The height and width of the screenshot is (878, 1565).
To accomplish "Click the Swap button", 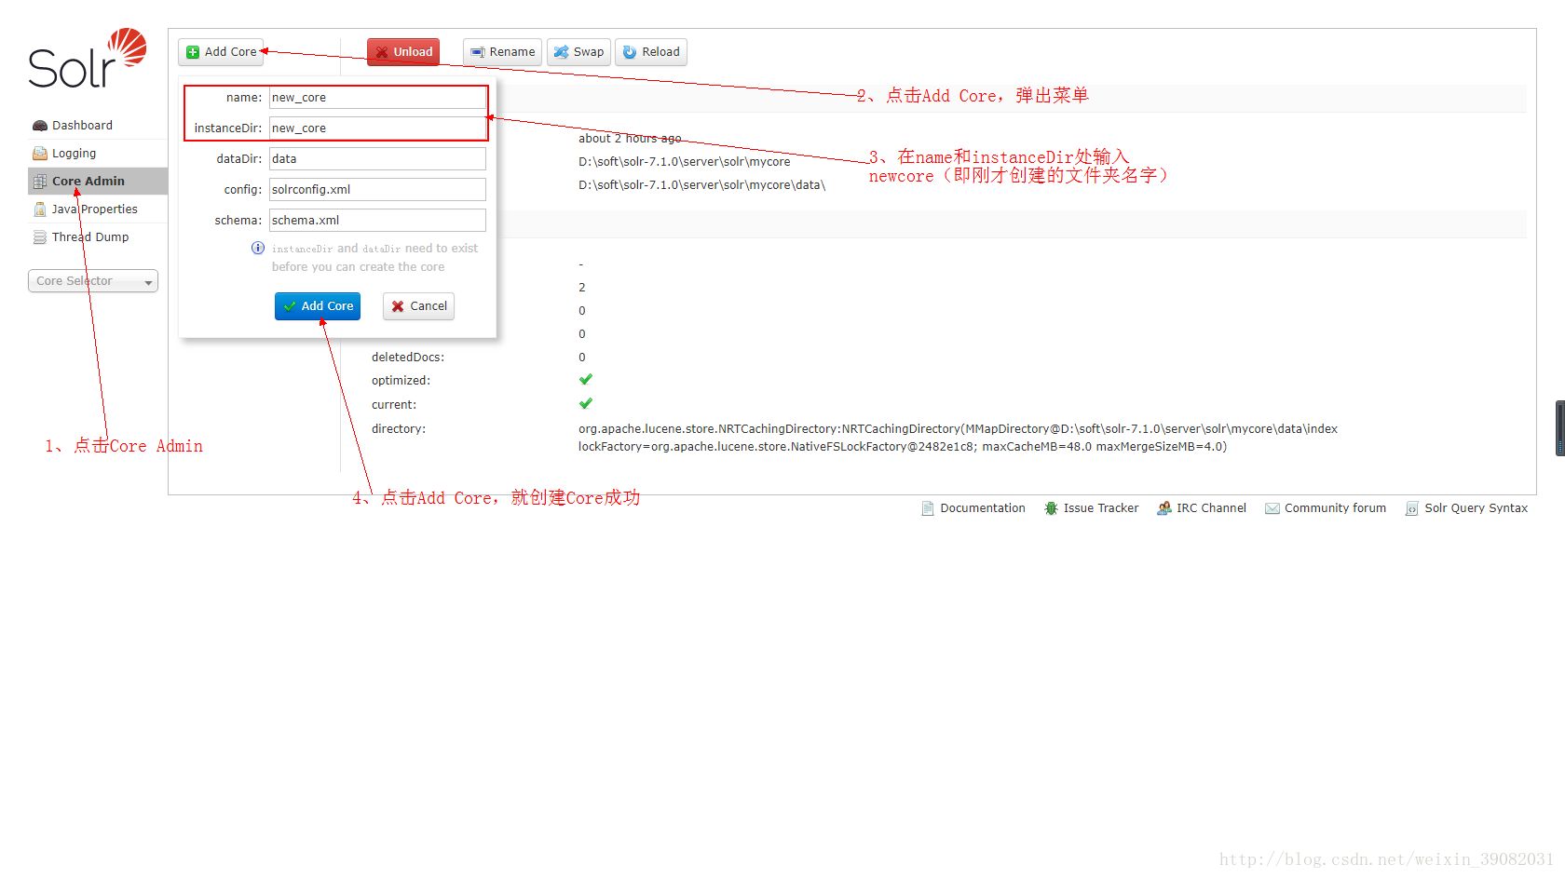I will click(578, 52).
